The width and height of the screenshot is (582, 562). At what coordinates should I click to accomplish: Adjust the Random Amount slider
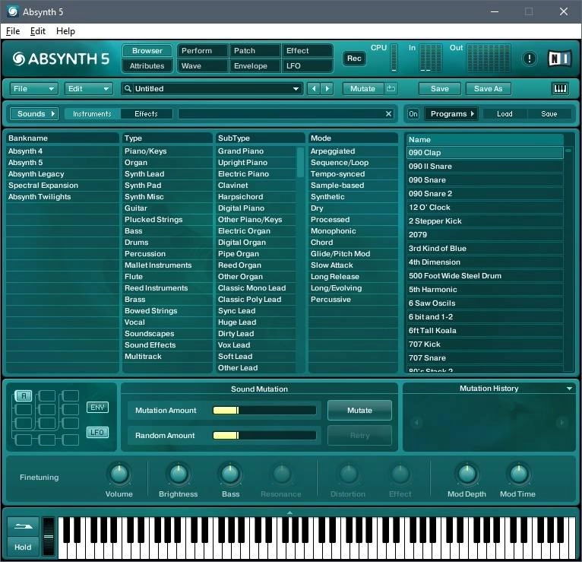264,435
